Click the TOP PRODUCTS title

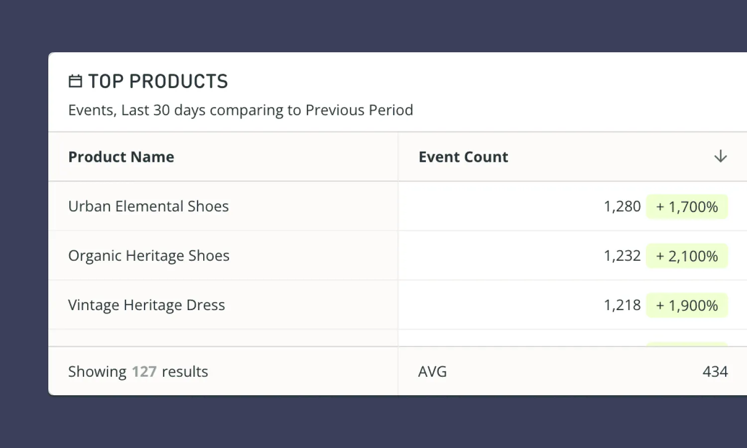(158, 81)
